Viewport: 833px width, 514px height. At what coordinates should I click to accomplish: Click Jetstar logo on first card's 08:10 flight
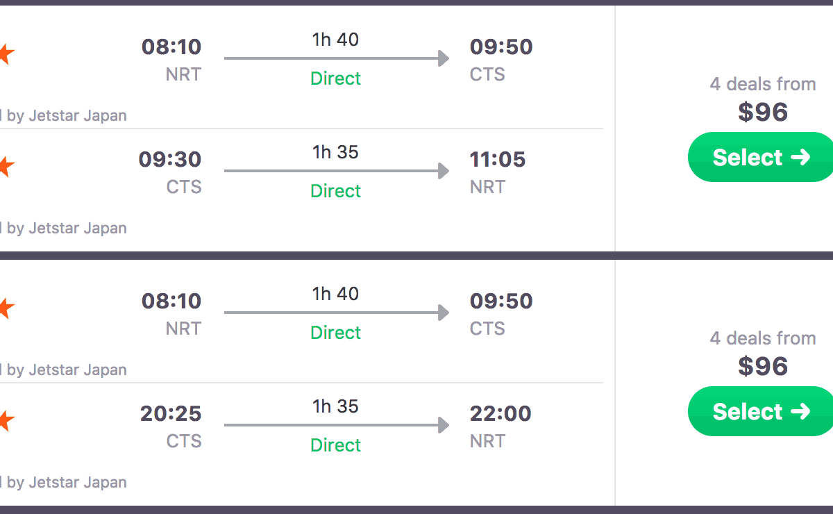pyautogui.click(x=6, y=54)
